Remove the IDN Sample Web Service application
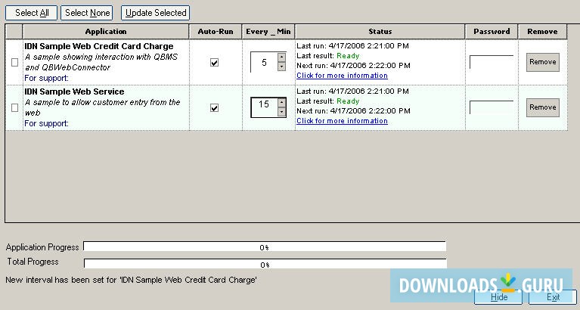Screen dimensions: 580x310 point(543,107)
